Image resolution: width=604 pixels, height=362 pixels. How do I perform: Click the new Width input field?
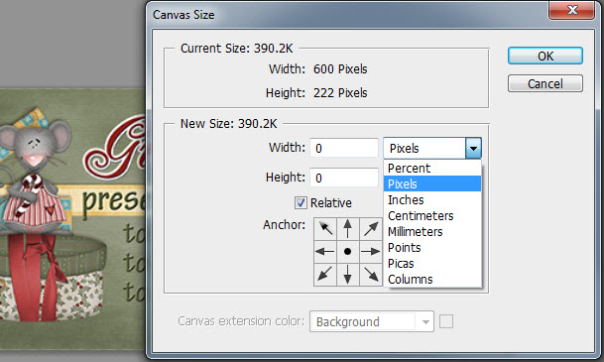(344, 148)
